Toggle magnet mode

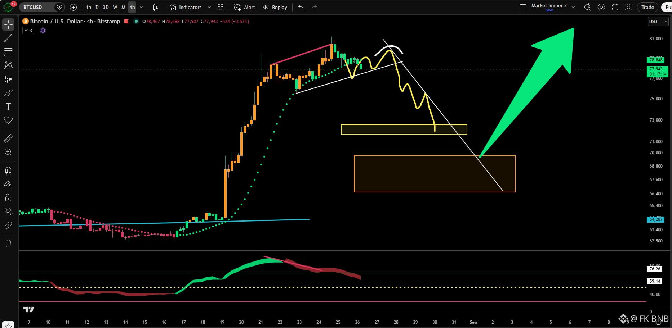click(8, 170)
